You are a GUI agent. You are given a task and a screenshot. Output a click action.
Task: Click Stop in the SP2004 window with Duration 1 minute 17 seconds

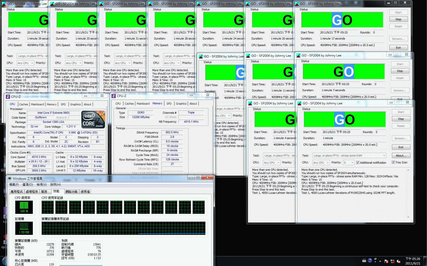[x=398, y=19]
